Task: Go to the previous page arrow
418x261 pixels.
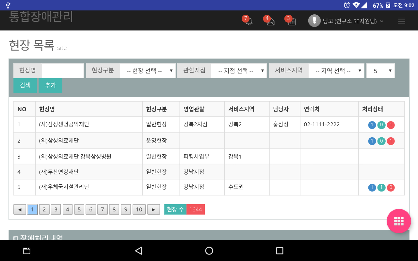Action: 20,209
